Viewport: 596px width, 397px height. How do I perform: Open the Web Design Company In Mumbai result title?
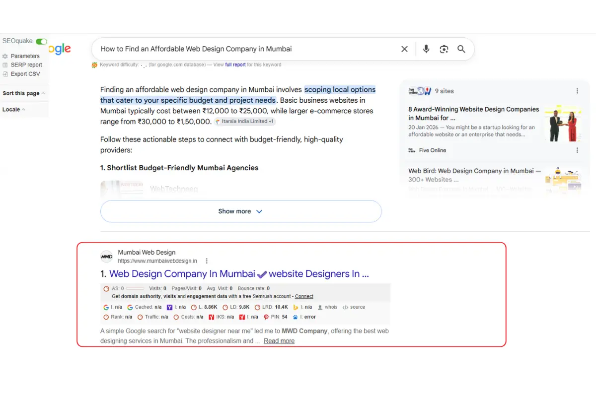point(239,274)
